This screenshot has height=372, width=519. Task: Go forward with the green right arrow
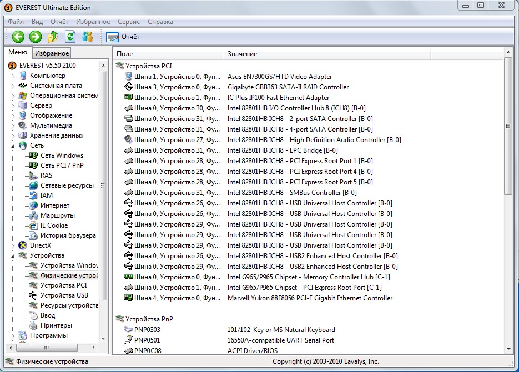pyautogui.click(x=36, y=37)
